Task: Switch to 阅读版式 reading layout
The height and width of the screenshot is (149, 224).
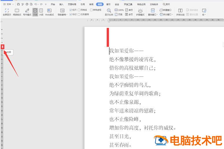Action: 17,10
